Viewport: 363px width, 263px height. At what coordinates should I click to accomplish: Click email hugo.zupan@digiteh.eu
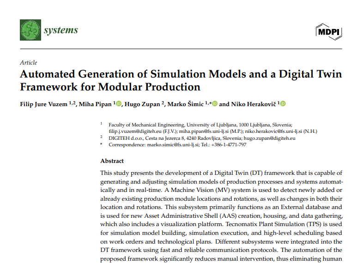[x=269, y=138]
